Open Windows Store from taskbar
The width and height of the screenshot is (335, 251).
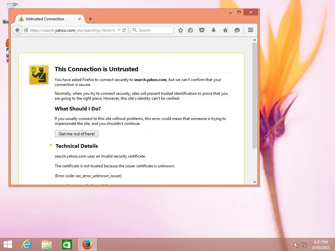coord(67,244)
